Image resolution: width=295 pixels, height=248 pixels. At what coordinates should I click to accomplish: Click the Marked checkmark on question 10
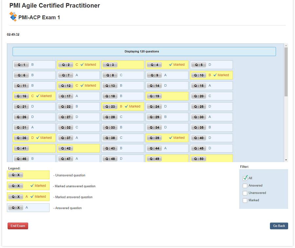pos(215,75)
